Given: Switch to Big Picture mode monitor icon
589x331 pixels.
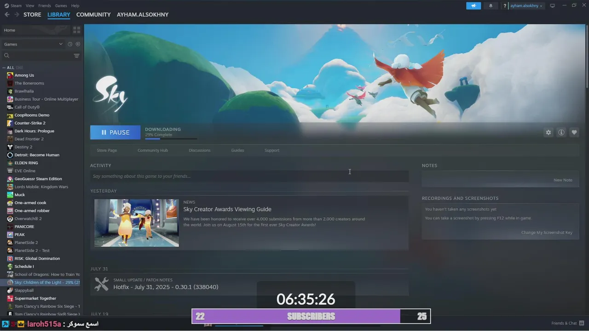Looking at the screenshot, I should click(552, 6).
